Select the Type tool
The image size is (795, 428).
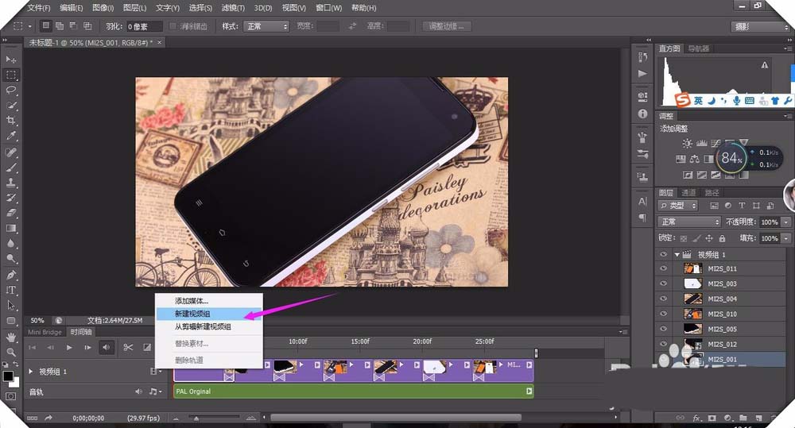click(11, 290)
